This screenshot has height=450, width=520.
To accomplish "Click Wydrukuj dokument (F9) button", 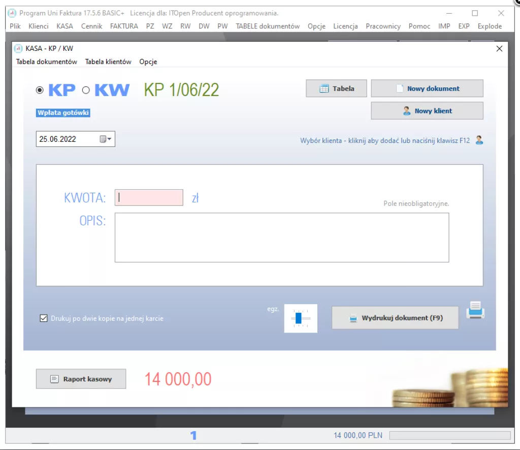I will click(x=395, y=318).
